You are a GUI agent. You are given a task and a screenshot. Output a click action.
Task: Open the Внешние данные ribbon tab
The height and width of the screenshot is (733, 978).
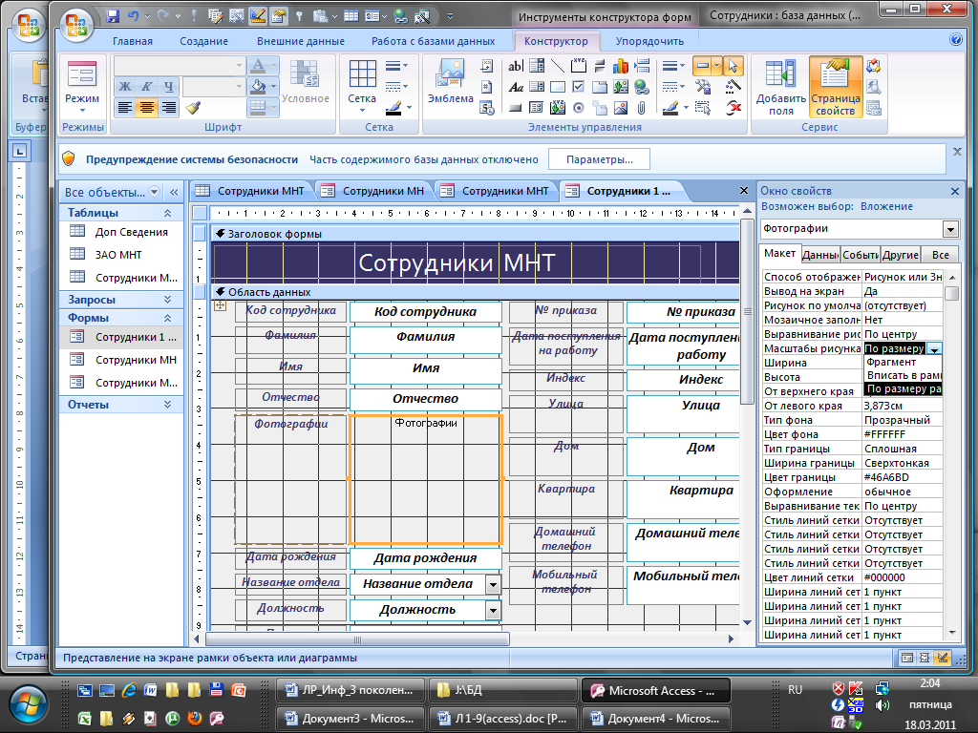[x=301, y=41]
